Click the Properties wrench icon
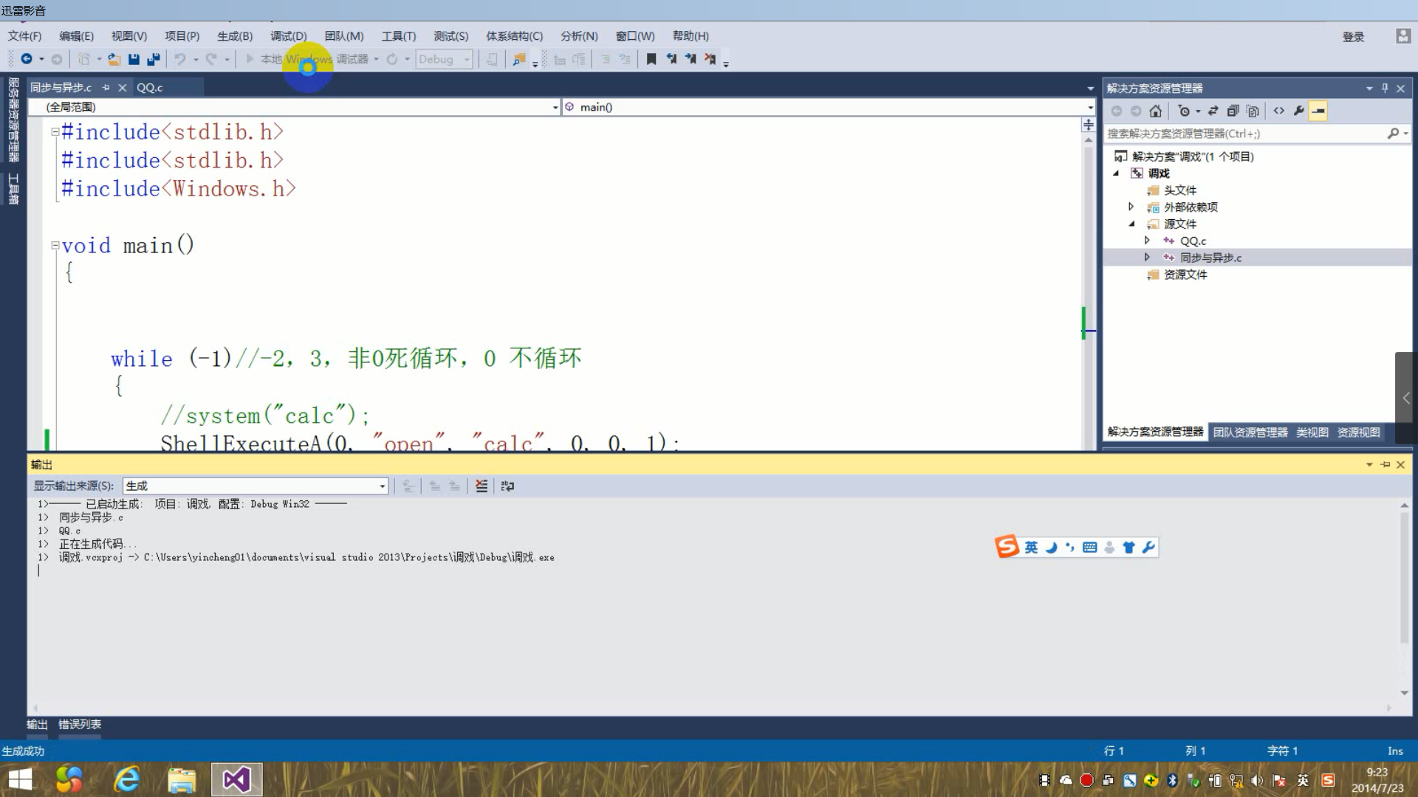Viewport: 1418px width, 797px height. tap(1298, 111)
